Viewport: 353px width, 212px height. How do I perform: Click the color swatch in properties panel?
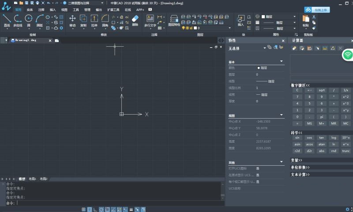coord(259,68)
